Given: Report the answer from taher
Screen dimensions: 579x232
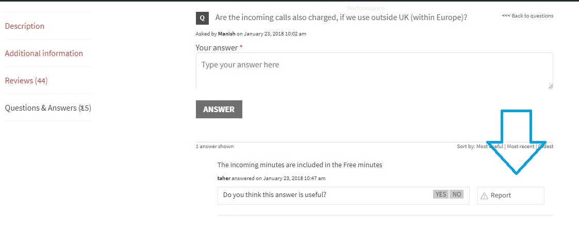Looking at the screenshot, I should pyautogui.click(x=511, y=195).
